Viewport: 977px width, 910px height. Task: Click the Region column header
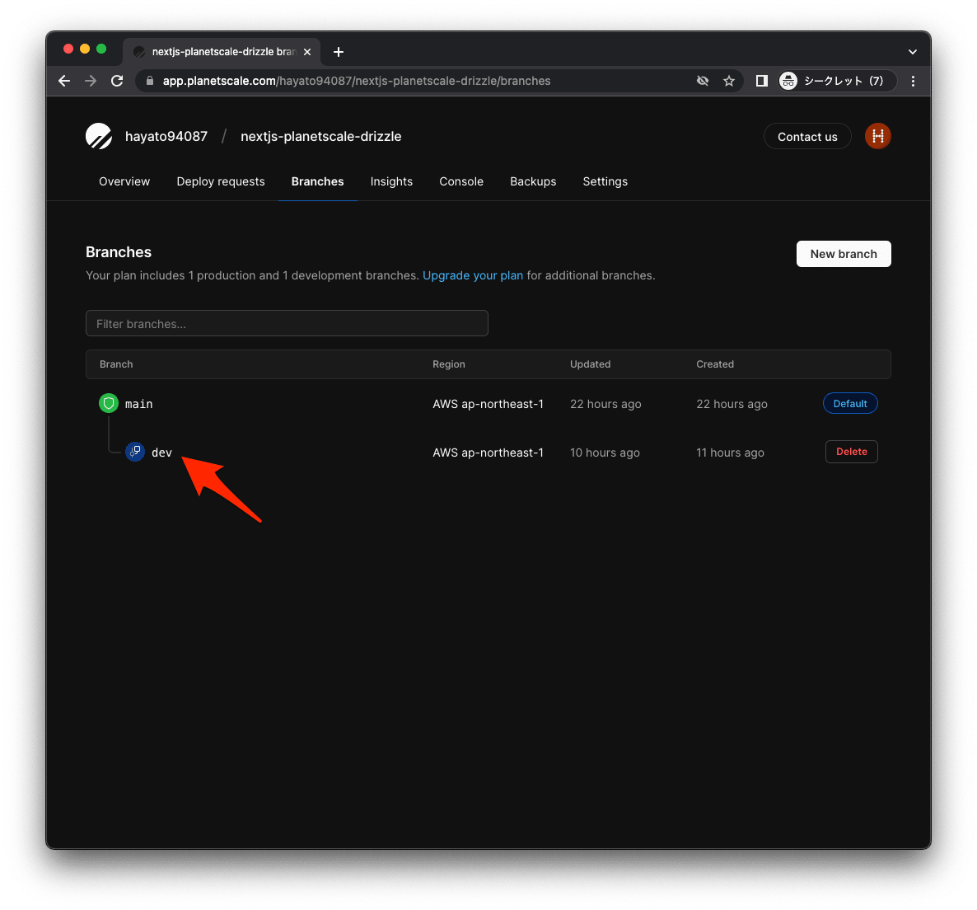click(449, 364)
